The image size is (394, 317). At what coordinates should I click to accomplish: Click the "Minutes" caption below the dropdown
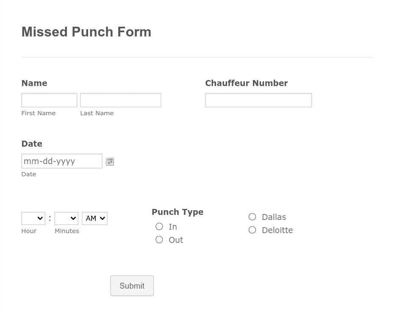67,231
